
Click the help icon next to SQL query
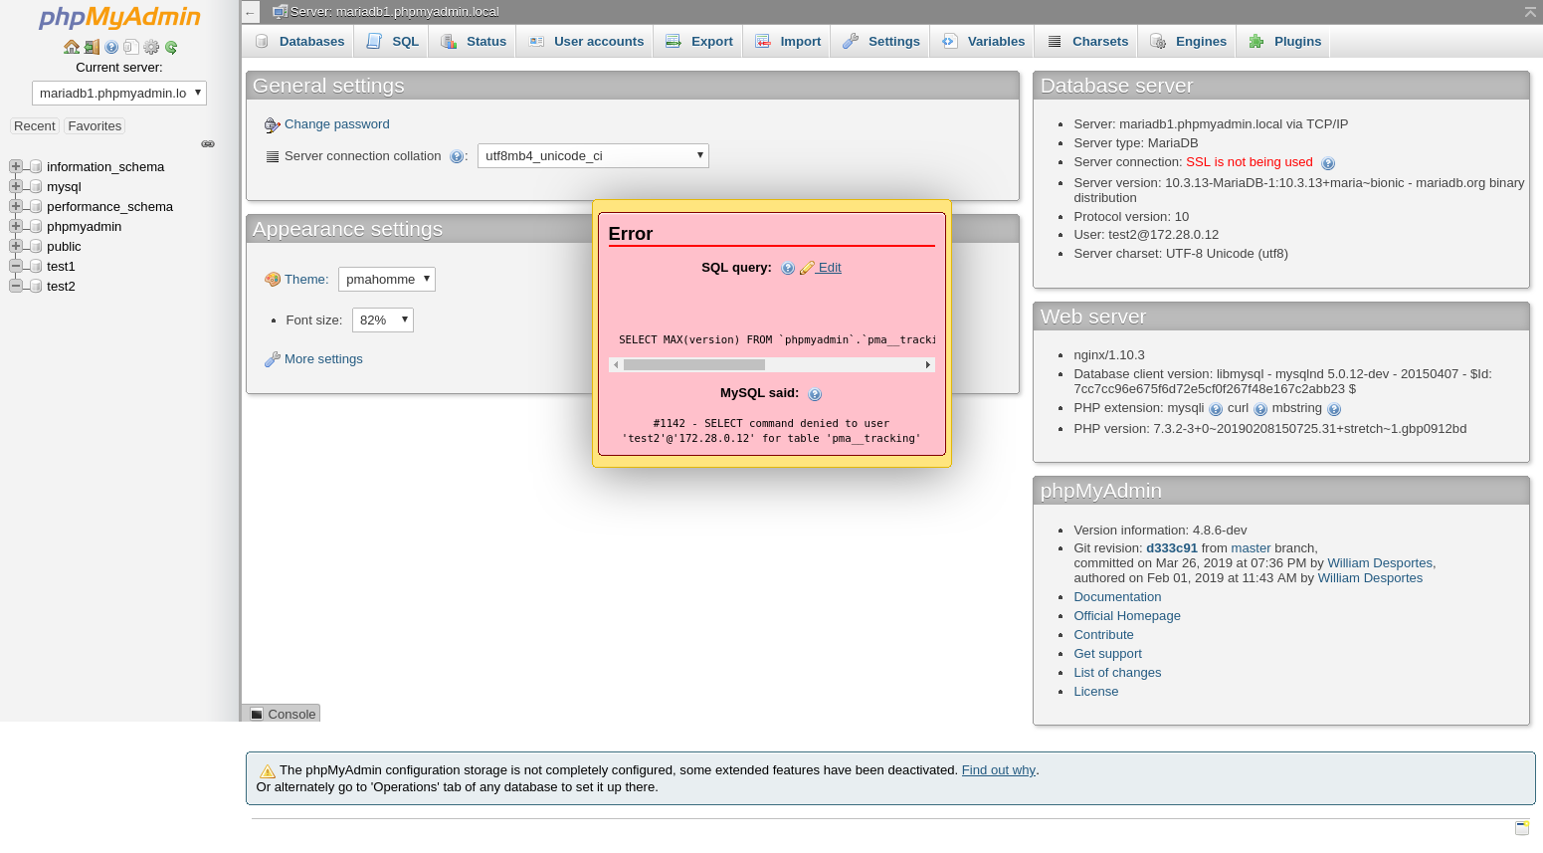point(788,268)
